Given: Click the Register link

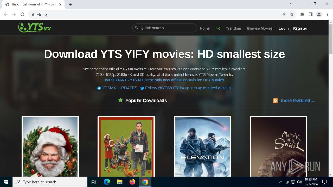Looking at the screenshot, I should tap(300, 28).
